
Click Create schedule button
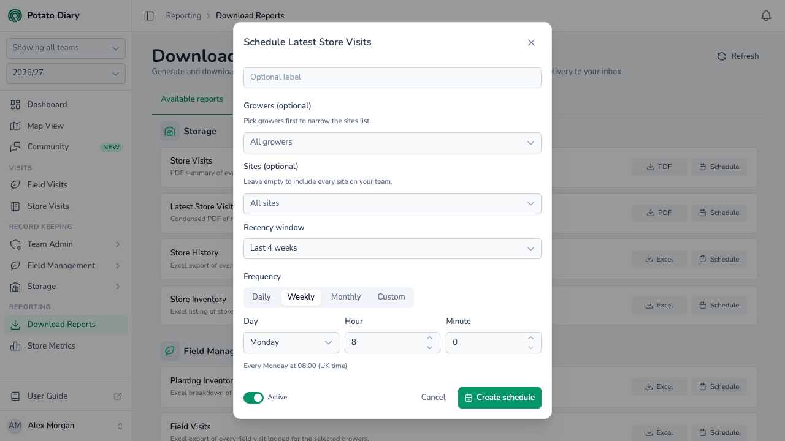500,398
